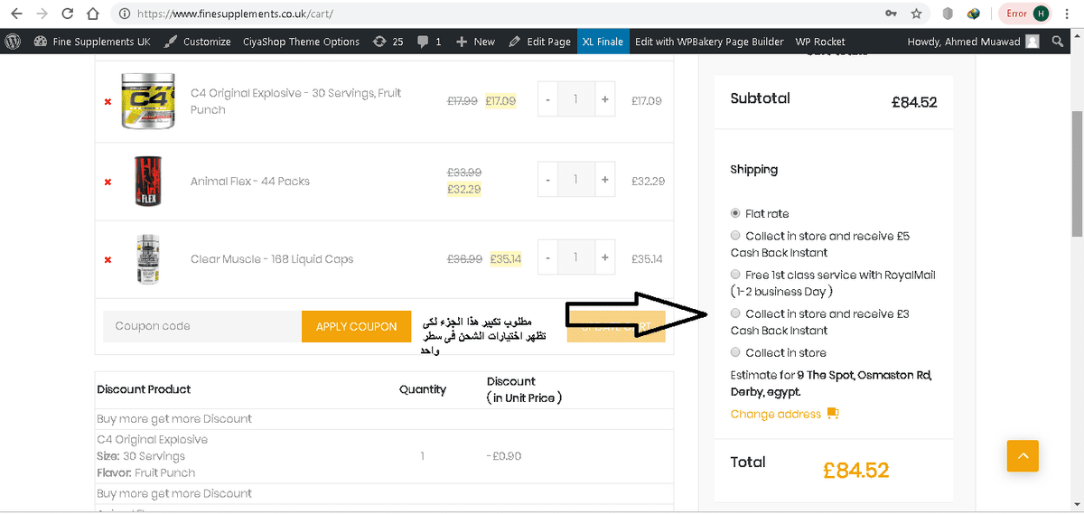This screenshot has width=1084, height=514.
Task: Open the New content menu
Action: coord(476,42)
